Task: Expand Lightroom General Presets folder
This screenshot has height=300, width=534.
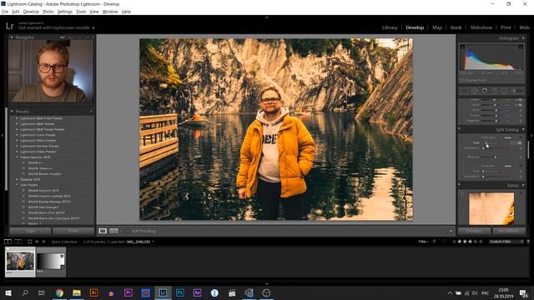Action: (x=17, y=146)
